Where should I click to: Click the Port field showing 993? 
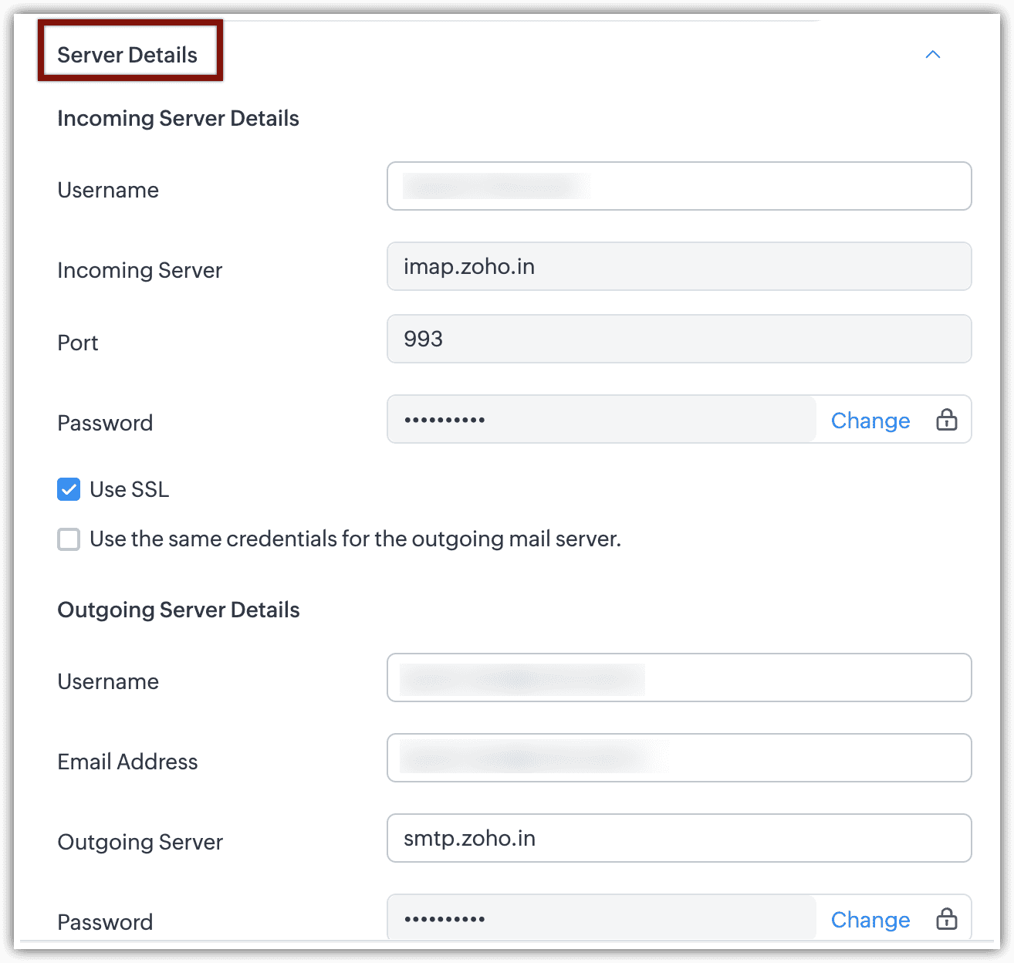click(x=678, y=339)
